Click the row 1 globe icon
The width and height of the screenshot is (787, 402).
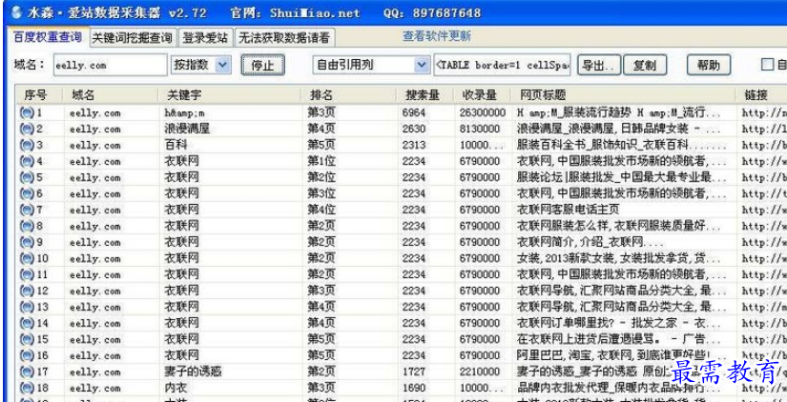[27, 112]
